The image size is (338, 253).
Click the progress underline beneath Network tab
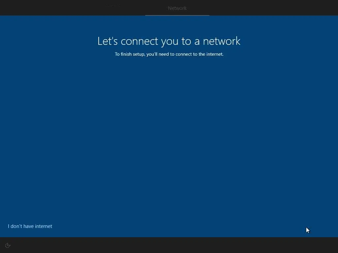(177, 15)
